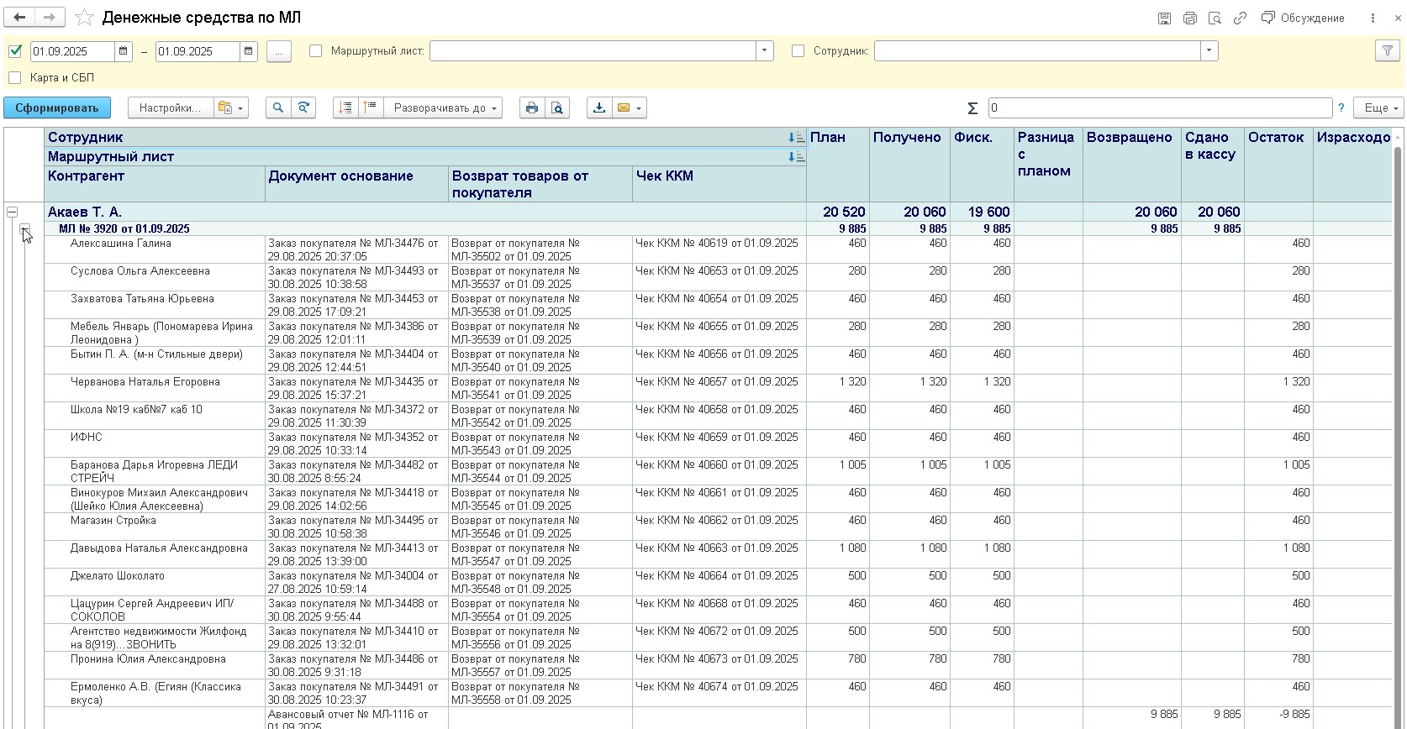Open the Разворачивать до dropdown

[x=444, y=108]
